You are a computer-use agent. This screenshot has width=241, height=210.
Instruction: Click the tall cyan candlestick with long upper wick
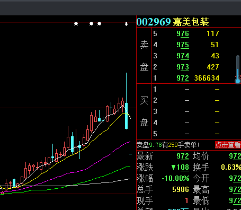coord(126,101)
